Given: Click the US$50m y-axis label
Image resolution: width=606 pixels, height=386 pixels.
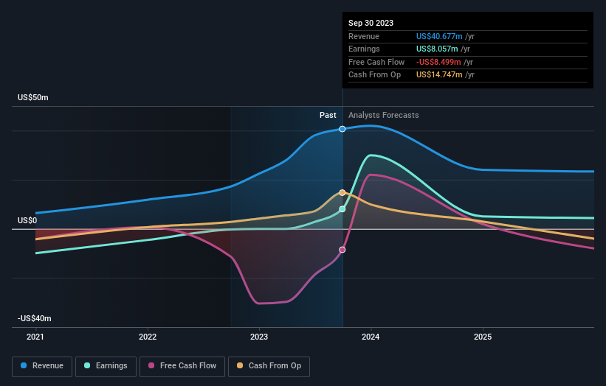Looking at the screenshot, I should pos(33,97).
